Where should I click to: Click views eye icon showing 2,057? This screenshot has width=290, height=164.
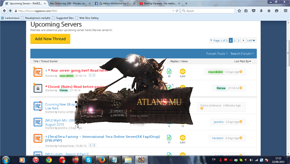click(x=183, y=138)
